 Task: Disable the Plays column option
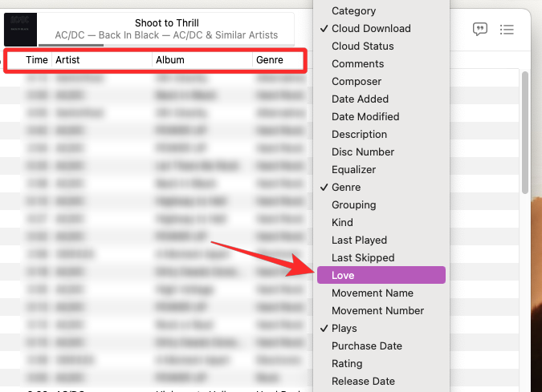(x=344, y=328)
